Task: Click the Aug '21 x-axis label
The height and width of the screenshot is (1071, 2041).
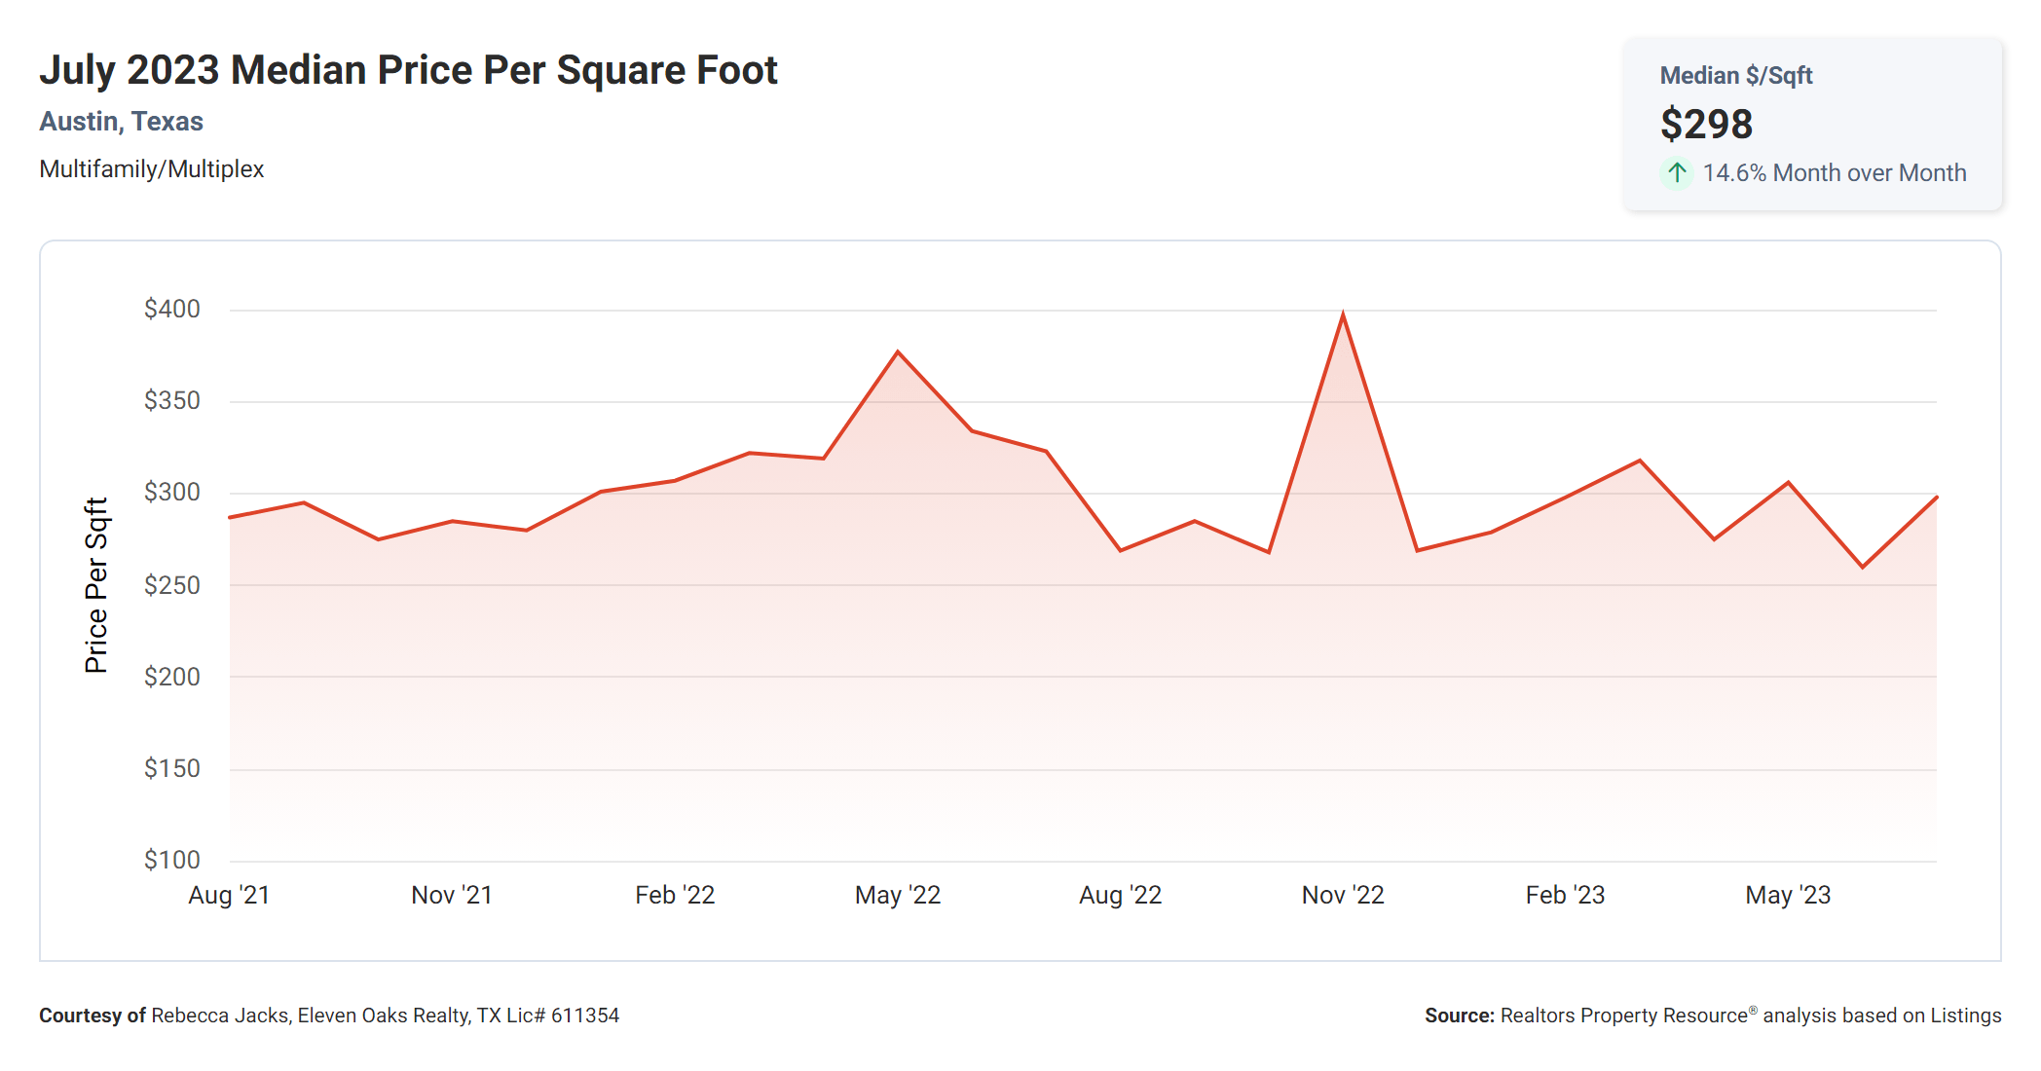Action: pyautogui.click(x=229, y=895)
